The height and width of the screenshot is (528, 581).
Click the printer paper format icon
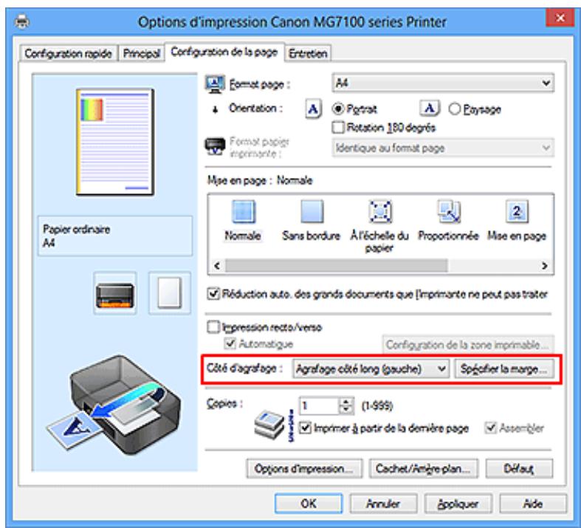tap(215, 146)
